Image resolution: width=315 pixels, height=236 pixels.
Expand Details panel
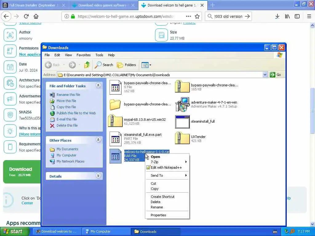(98, 176)
